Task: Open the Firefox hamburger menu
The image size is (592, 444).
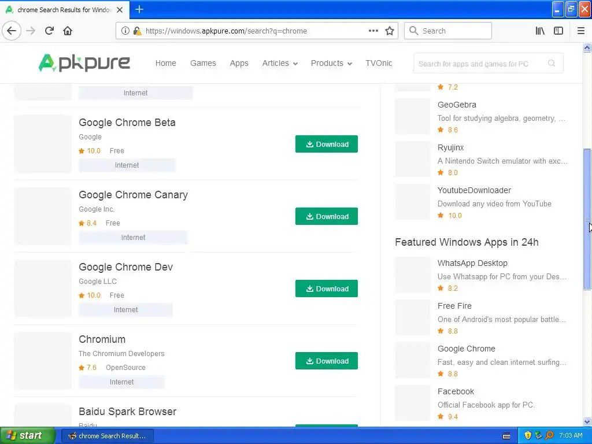Action: tap(580, 31)
